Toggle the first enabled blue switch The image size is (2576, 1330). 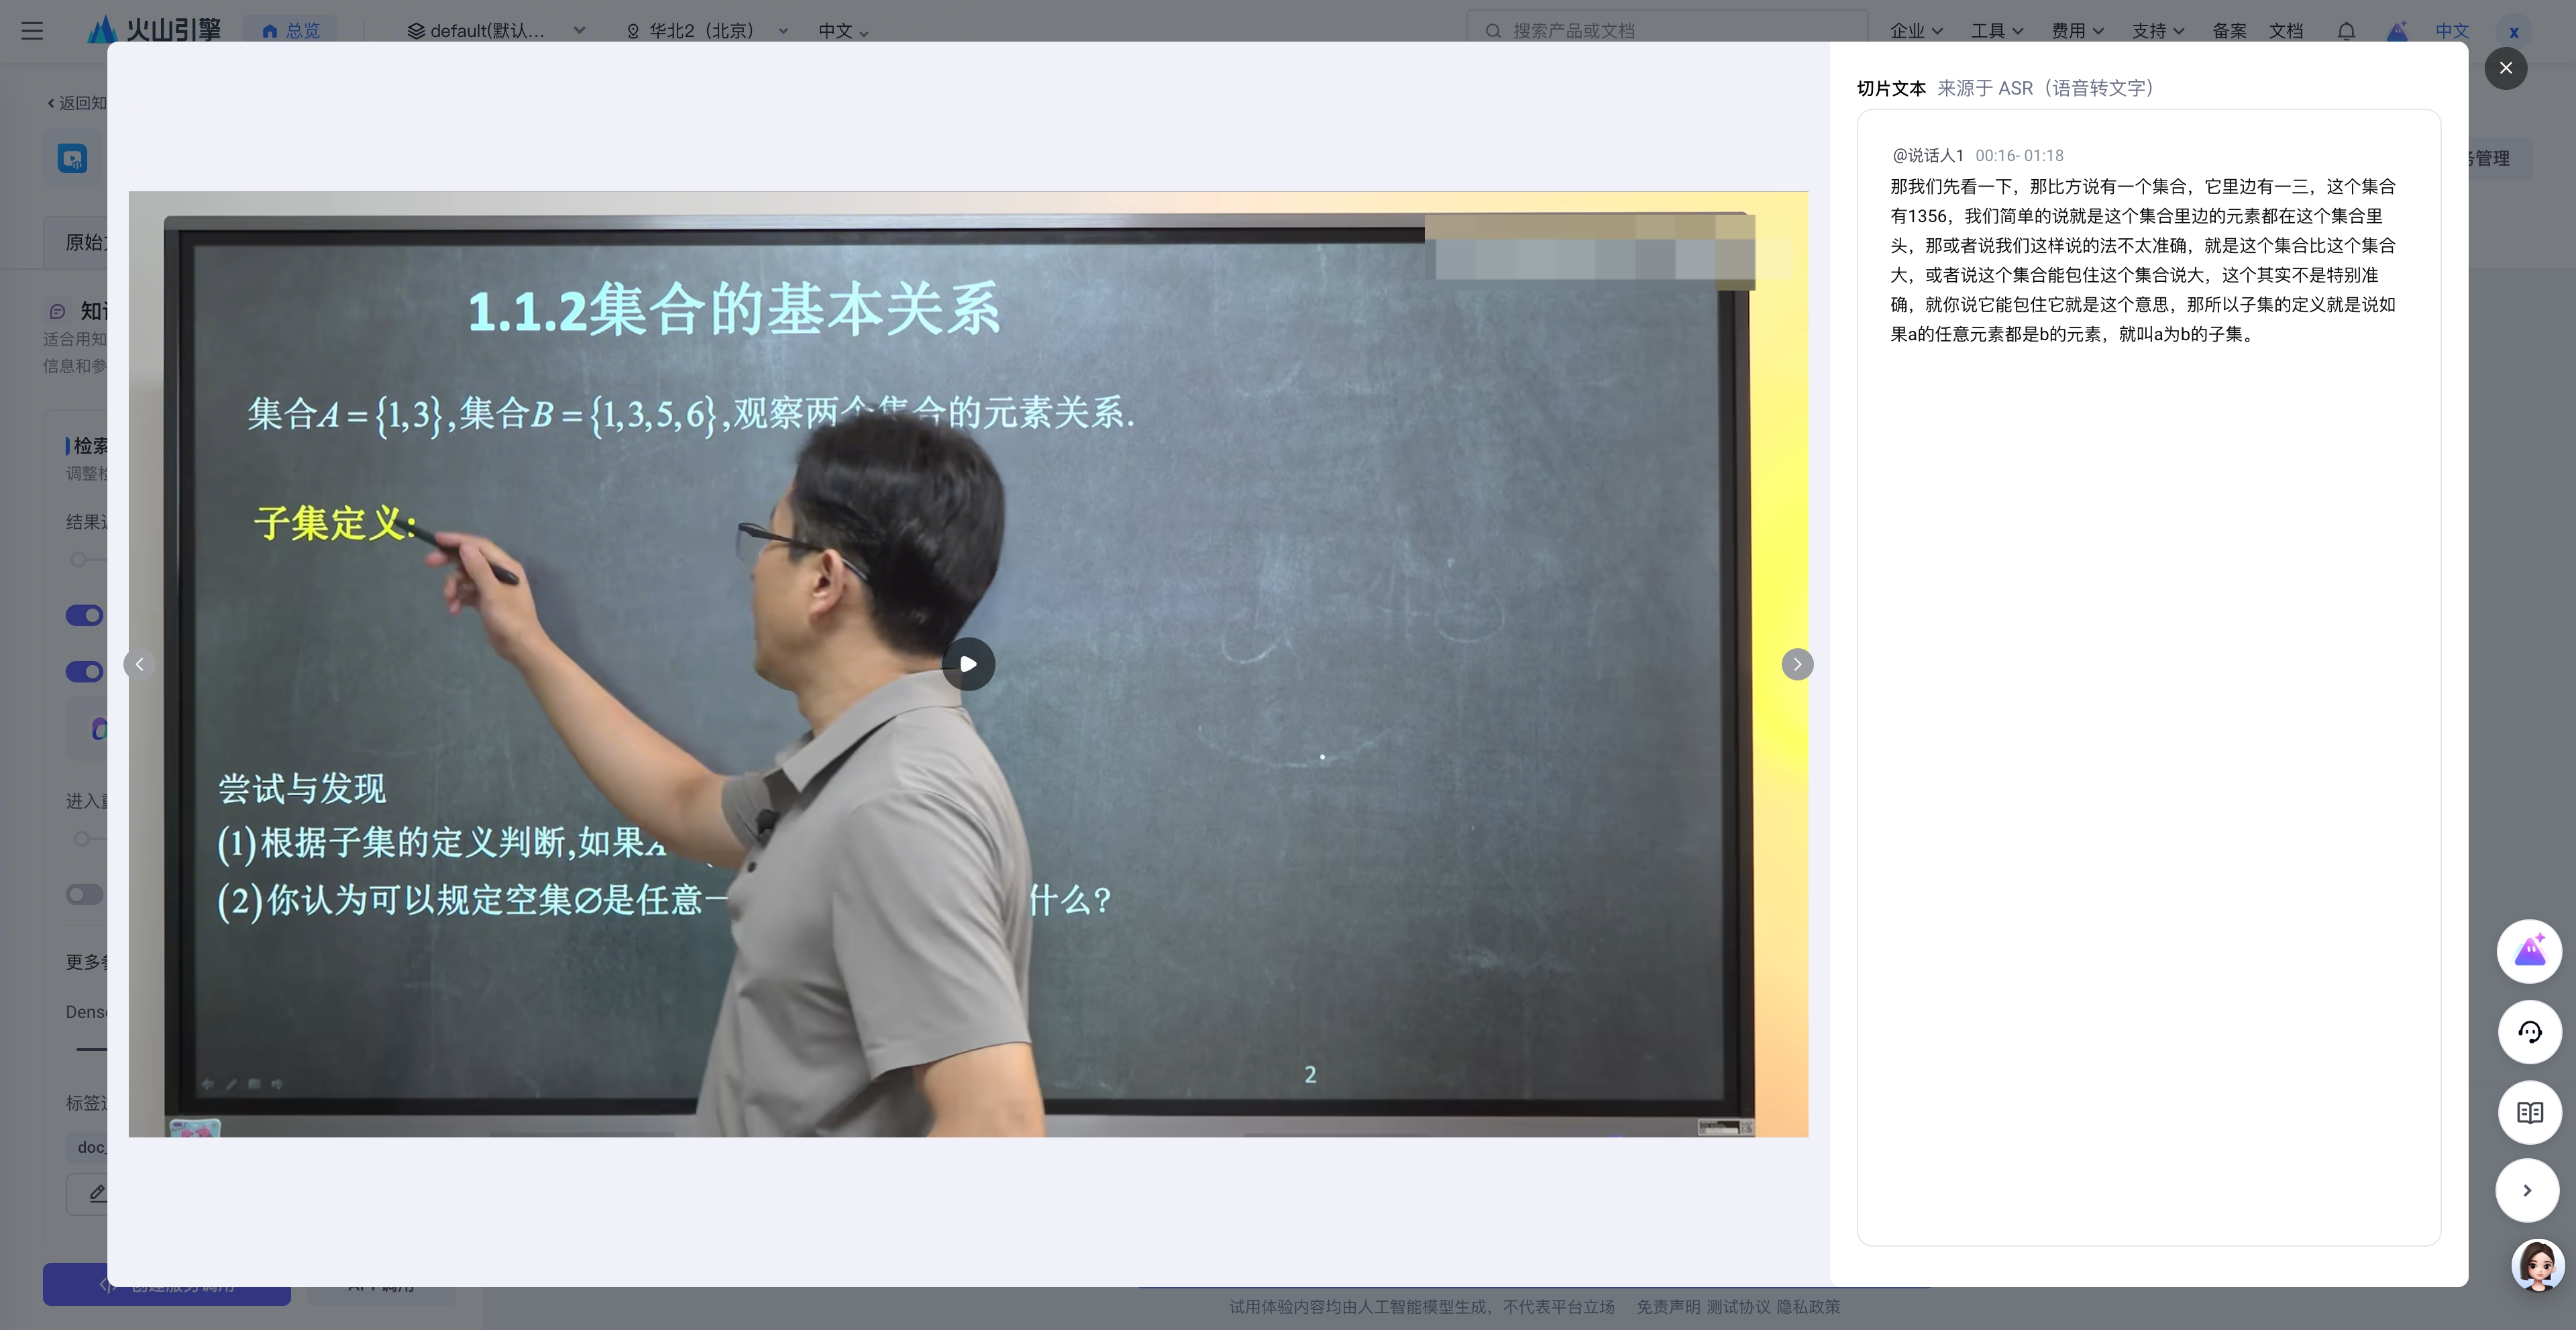[85, 615]
